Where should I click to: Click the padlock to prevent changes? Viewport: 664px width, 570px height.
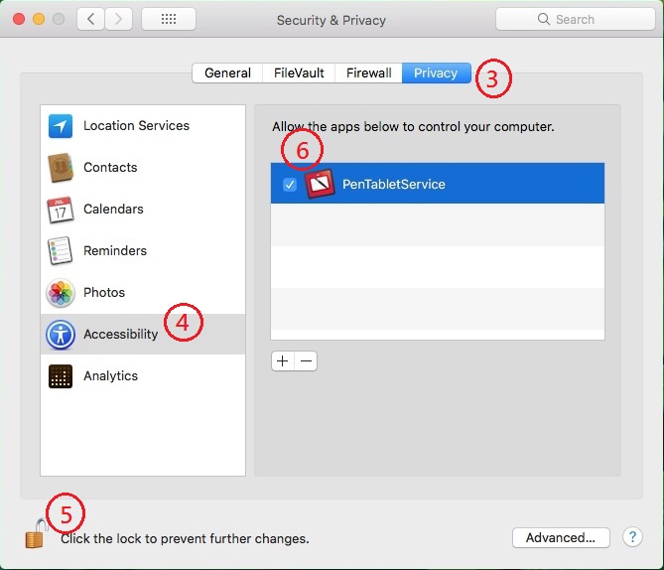[x=36, y=534]
